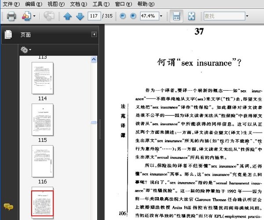Go to previous page with up arrow
This screenshot has height=220, width=264.
[x=67, y=16]
